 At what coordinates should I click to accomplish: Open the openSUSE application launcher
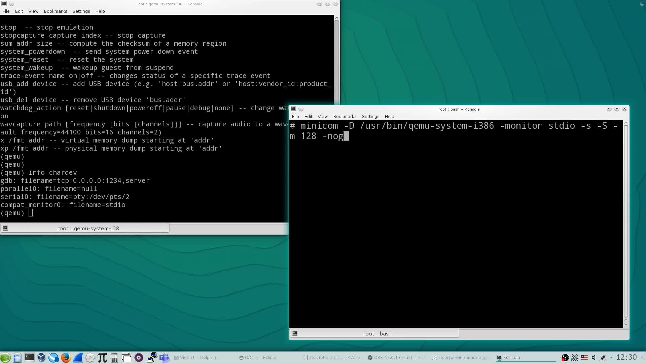[x=5, y=357]
